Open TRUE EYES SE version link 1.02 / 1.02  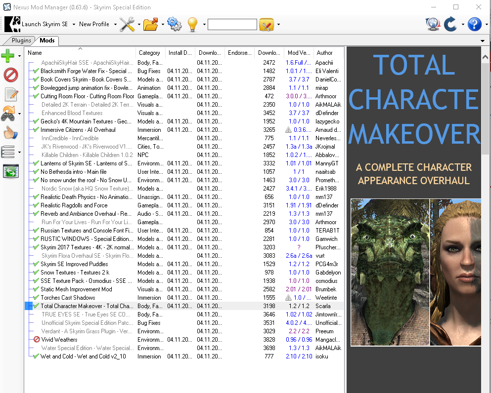tap(299, 314)
